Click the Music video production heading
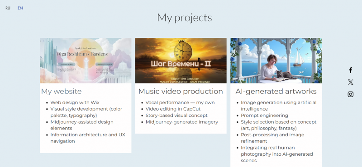 tap(181, 92)
